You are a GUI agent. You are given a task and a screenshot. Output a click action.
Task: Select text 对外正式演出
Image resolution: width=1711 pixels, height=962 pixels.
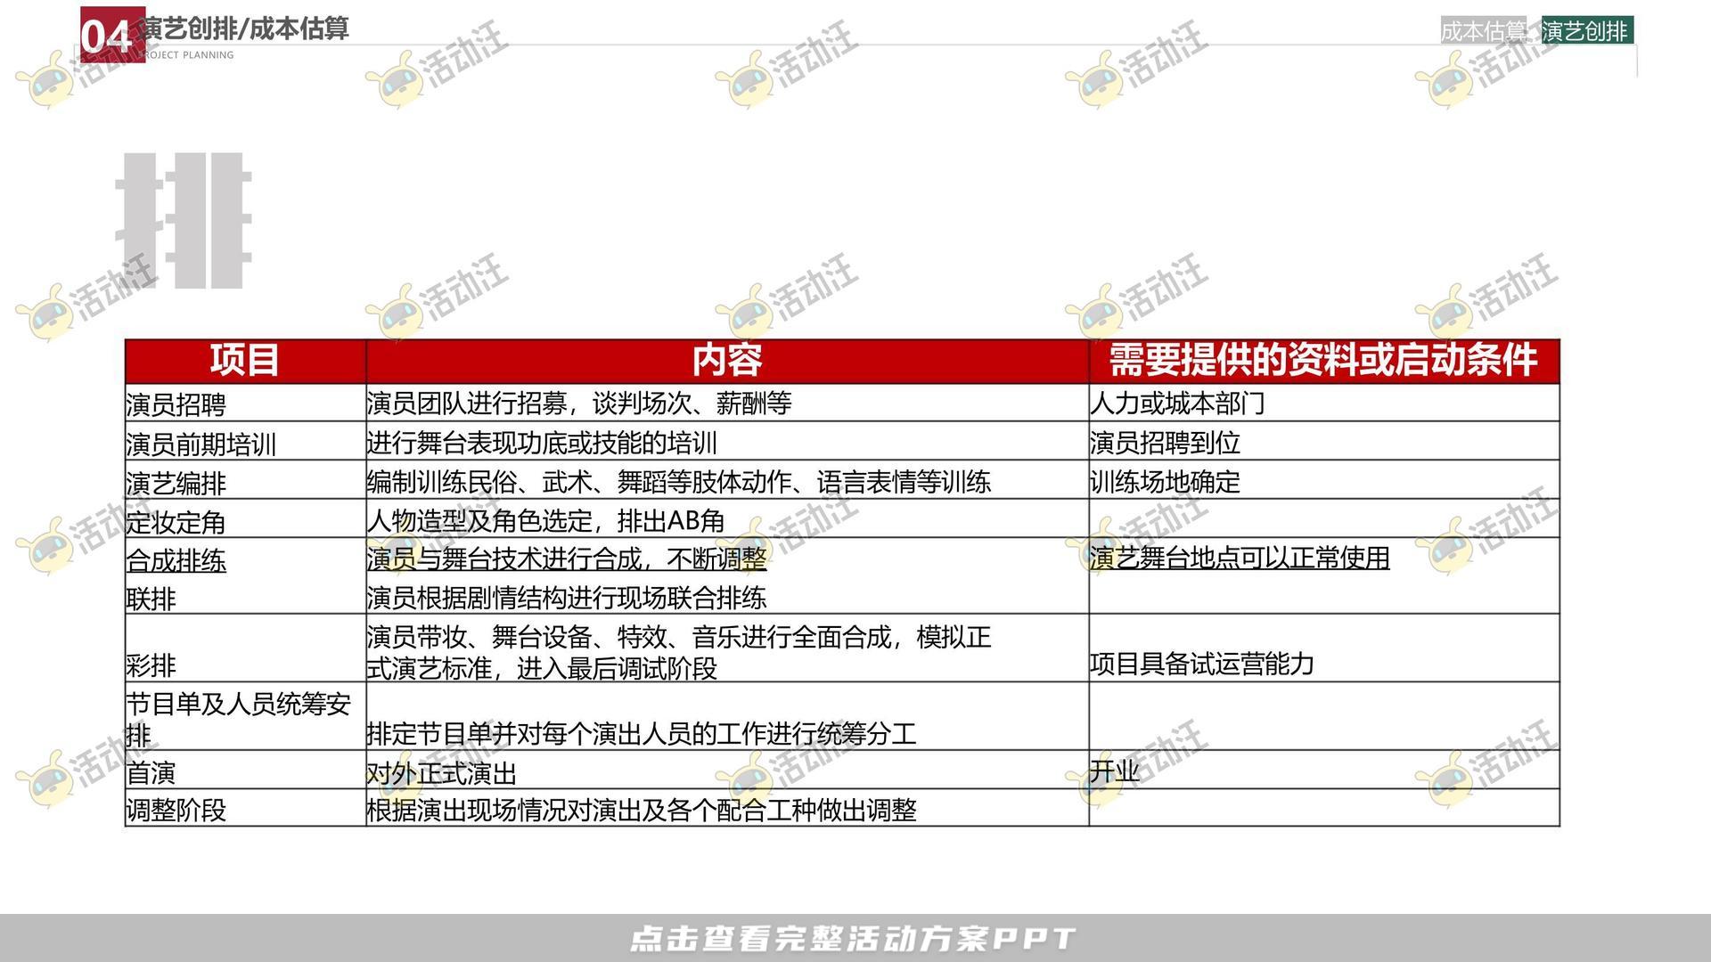click(441, 772)
